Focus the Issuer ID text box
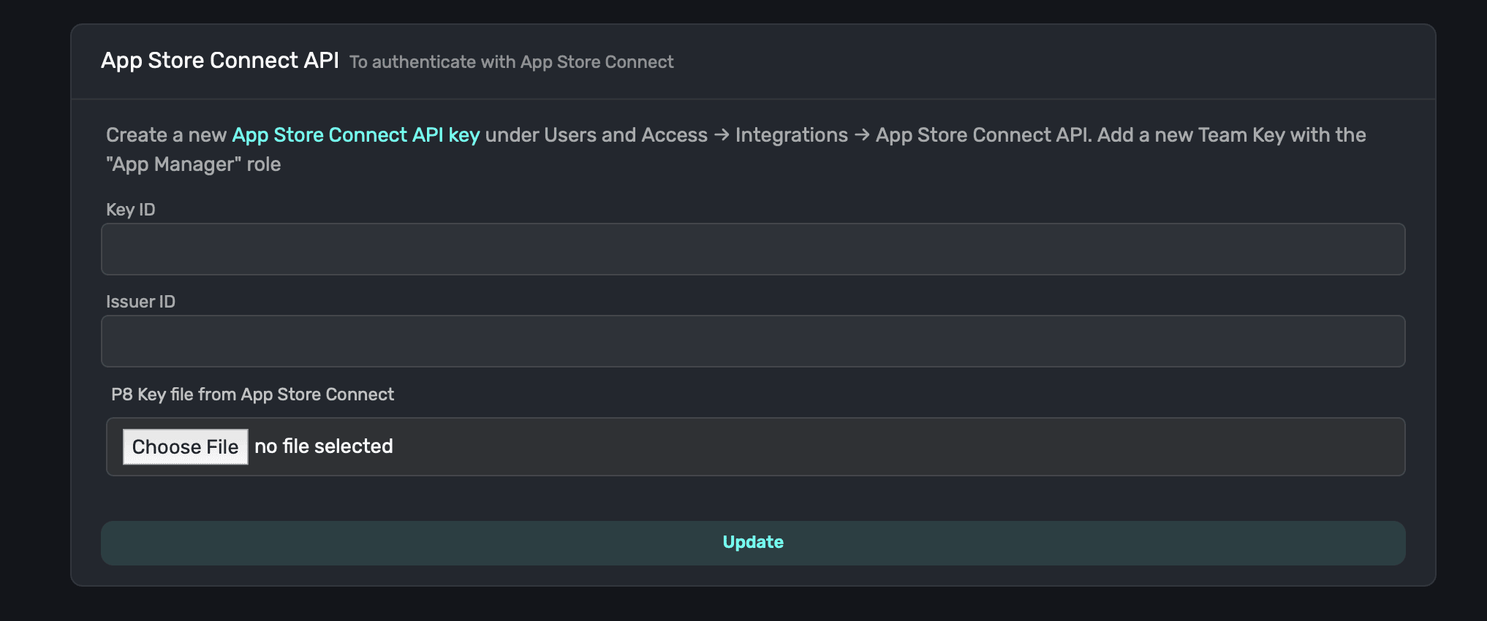This screenshot has width=1487, height=621. pos(752,341)
